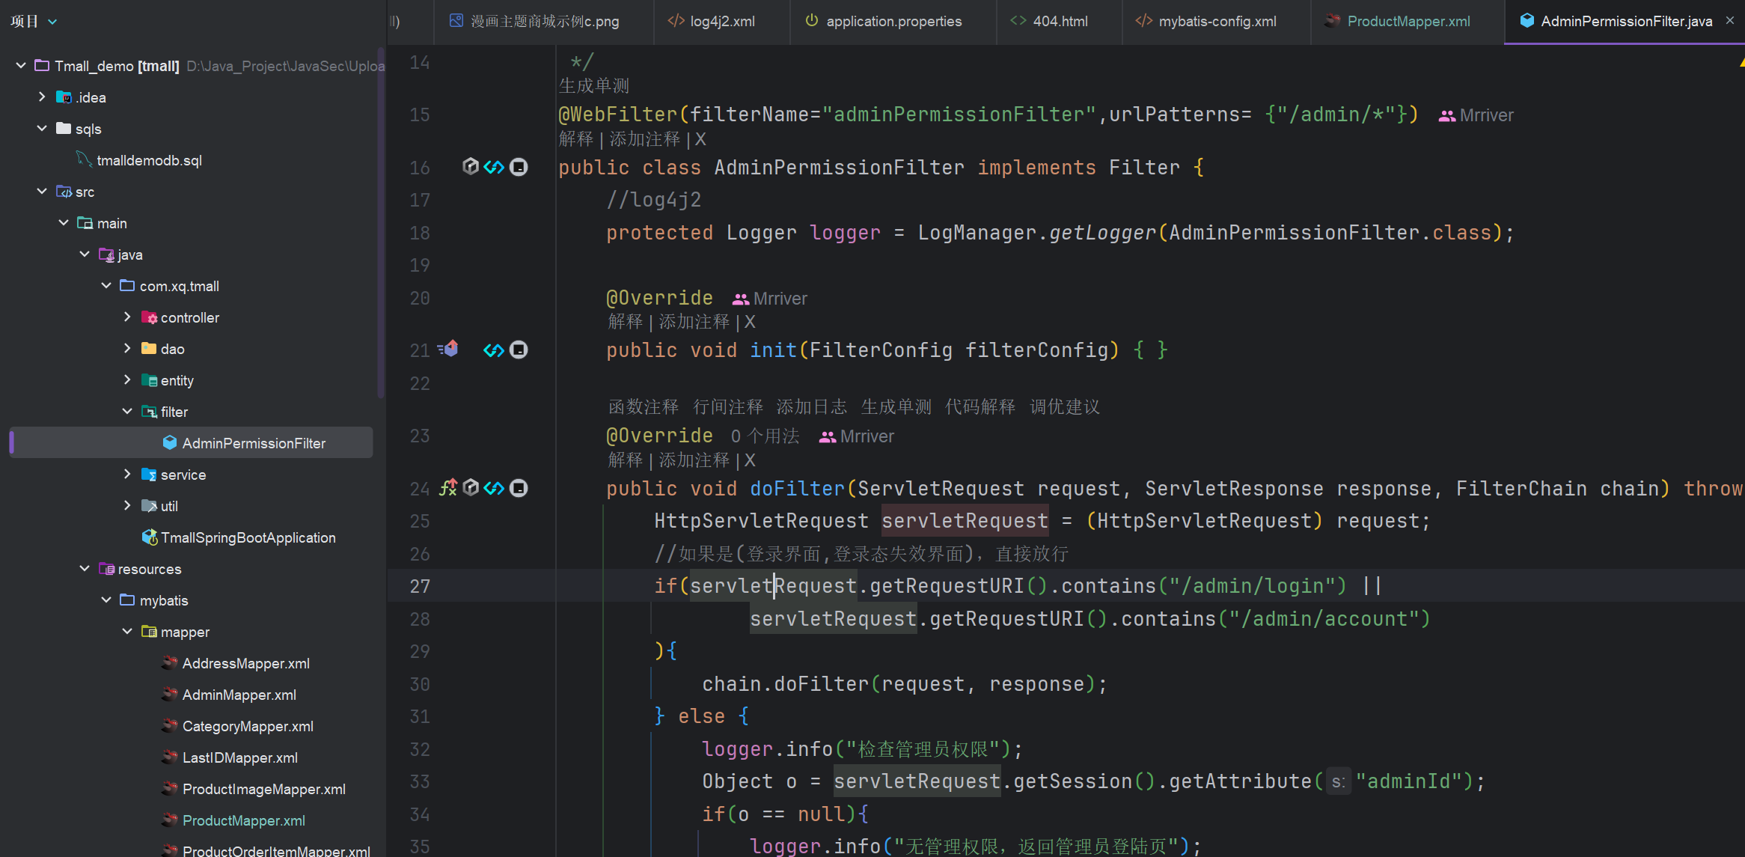
Task: Click the override marker icon on line 21
Action: 449,349
